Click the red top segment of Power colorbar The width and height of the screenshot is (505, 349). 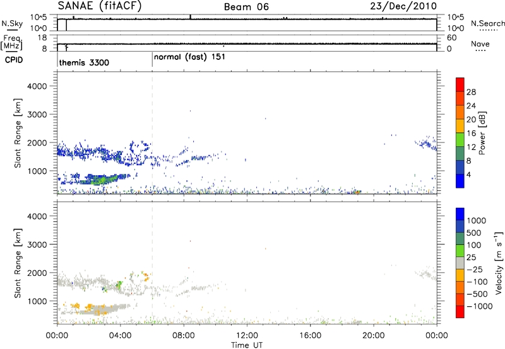(460, 84)
